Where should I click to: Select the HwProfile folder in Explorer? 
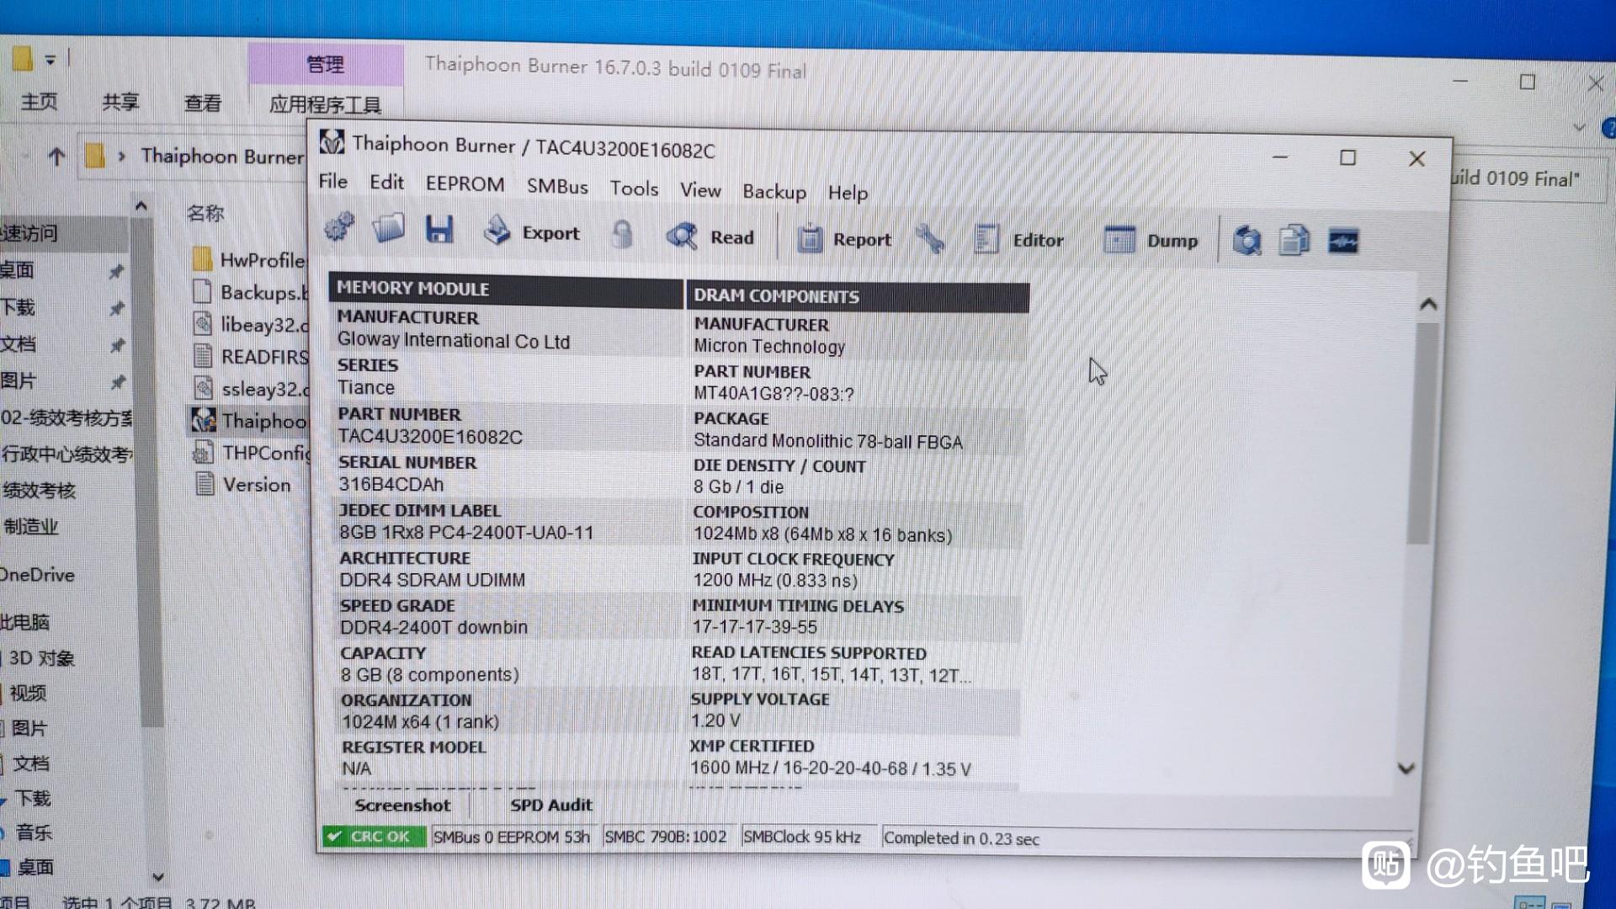[x=249, y=260]
